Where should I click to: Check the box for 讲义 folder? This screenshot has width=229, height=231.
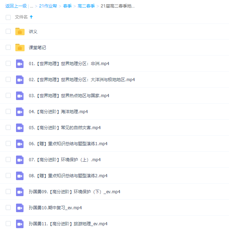pyautogui.click(x=8, y=31)
